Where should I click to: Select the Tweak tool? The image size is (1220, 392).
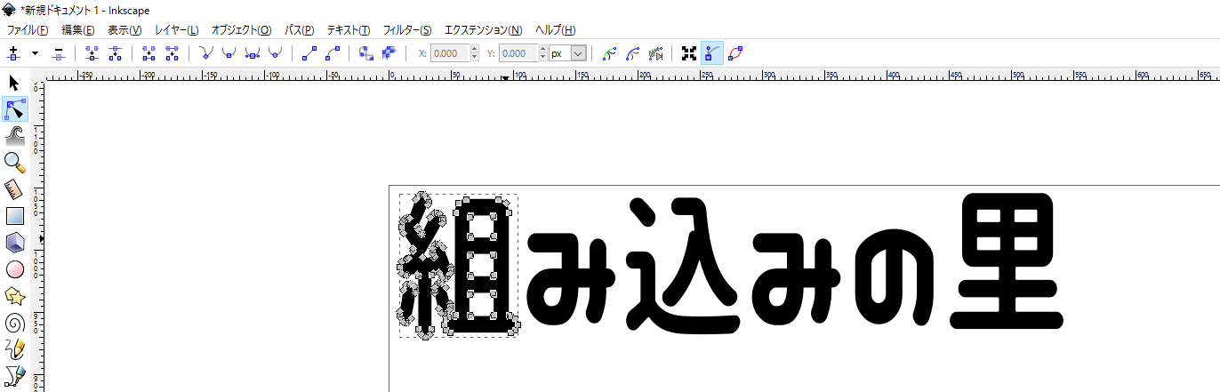click(14, 135)
